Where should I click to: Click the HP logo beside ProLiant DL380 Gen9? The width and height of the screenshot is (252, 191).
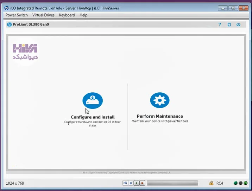pyautogui.click(x=9, y=25)
